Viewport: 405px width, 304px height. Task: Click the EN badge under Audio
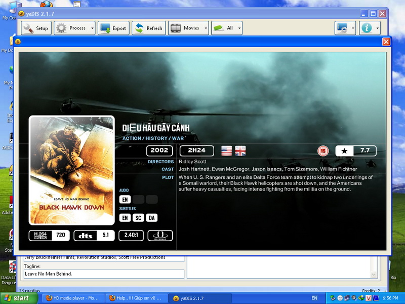pos(125,199)
